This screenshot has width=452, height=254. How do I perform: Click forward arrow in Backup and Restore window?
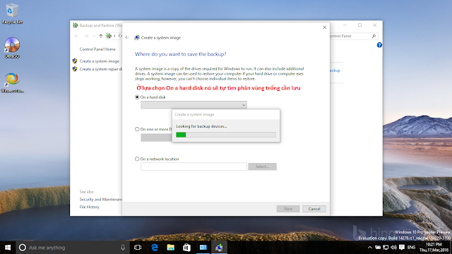tap(86, 36)
